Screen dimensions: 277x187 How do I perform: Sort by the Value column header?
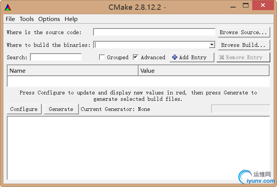tap(204, 70)
